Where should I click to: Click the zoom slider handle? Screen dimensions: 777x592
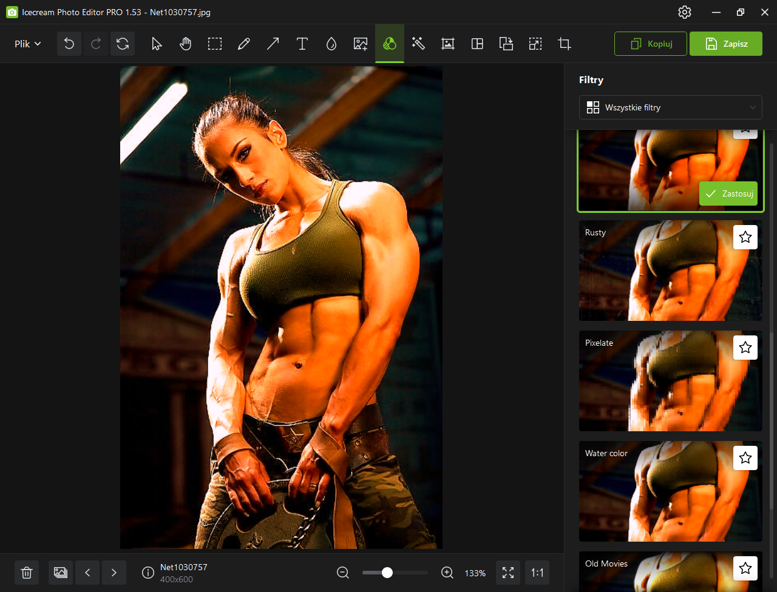387,573
